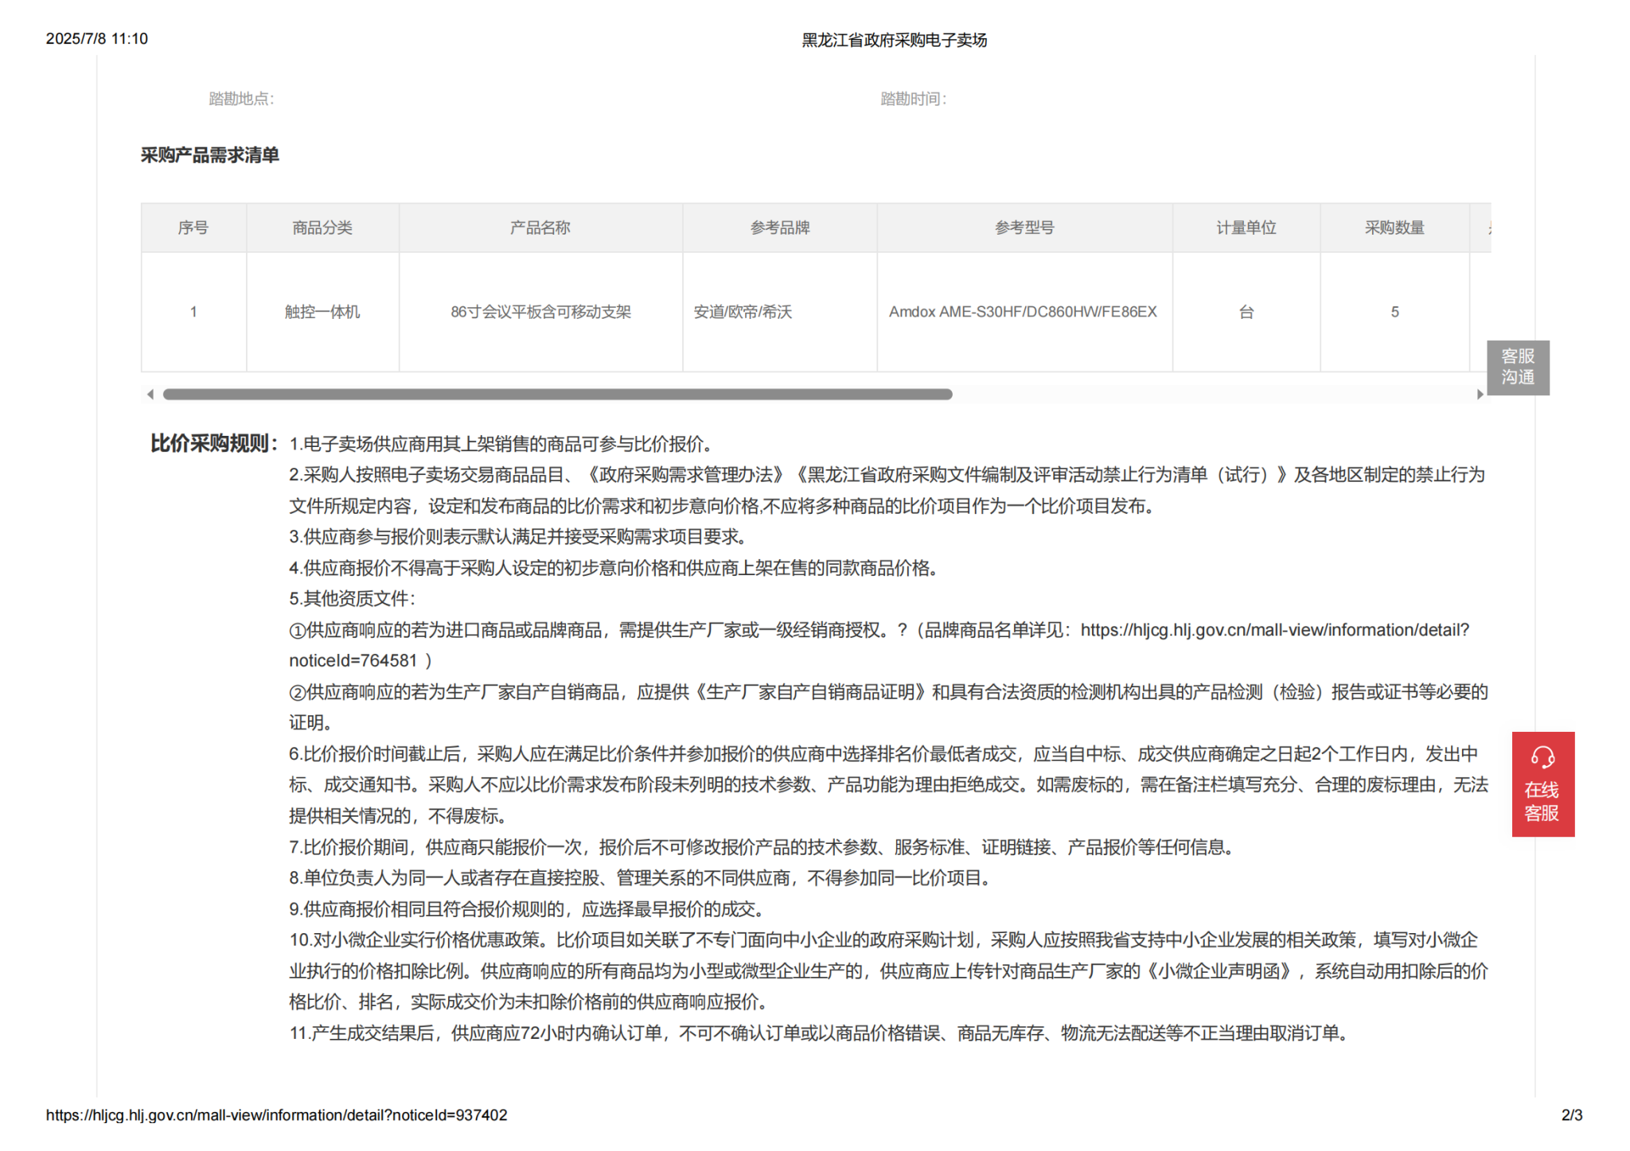
Task: Click left arrow of table scrollbar
Action: click(x=150, y=395)
